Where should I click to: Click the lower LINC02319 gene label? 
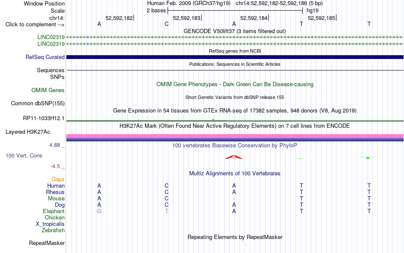[x=51, y=44]
